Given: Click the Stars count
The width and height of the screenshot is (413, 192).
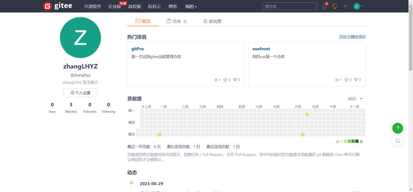Looking at the screenshot, I should 52,105.
